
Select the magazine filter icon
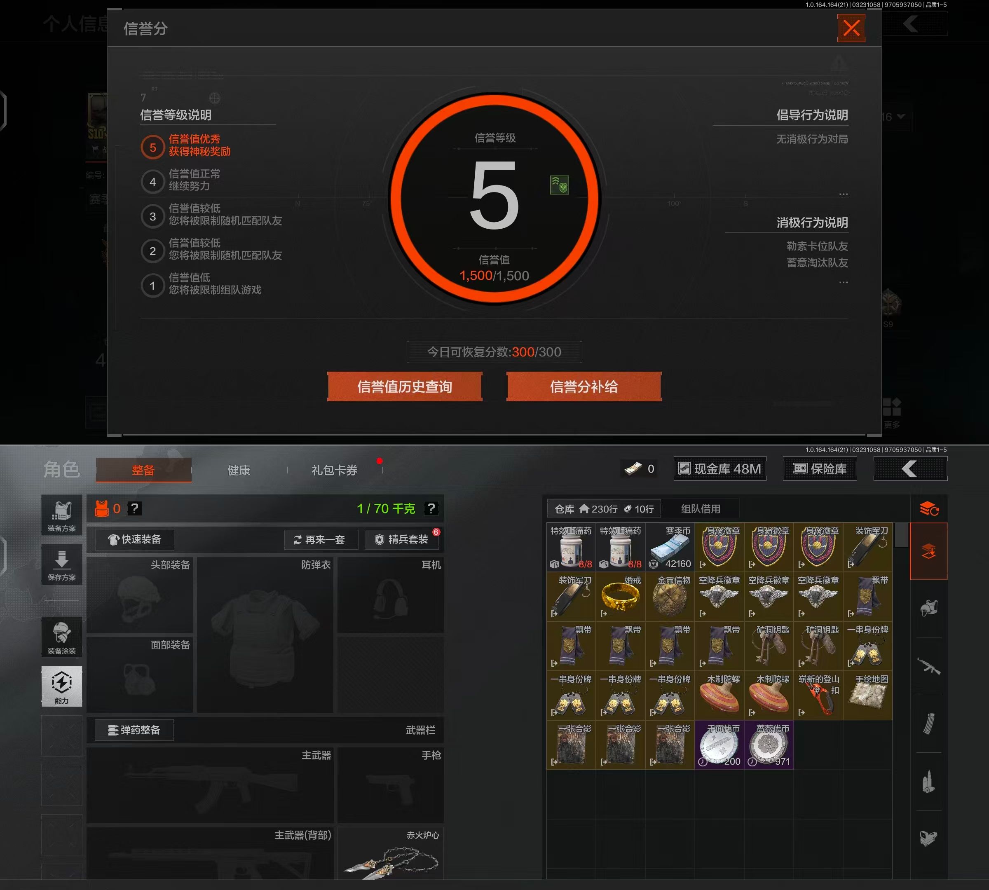tap(928, 724)
